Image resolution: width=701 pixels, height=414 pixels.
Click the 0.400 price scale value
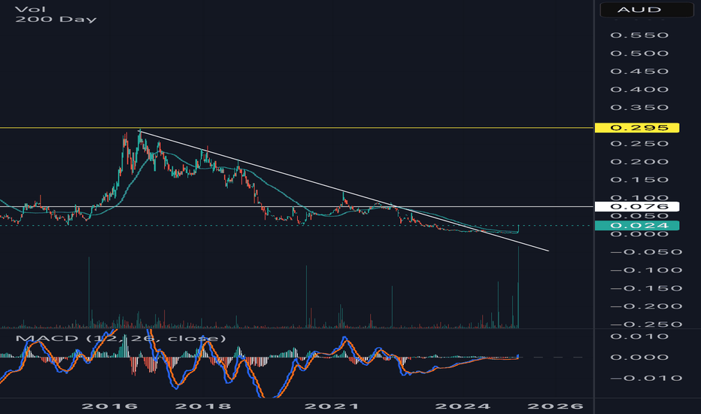coord(639,90)
